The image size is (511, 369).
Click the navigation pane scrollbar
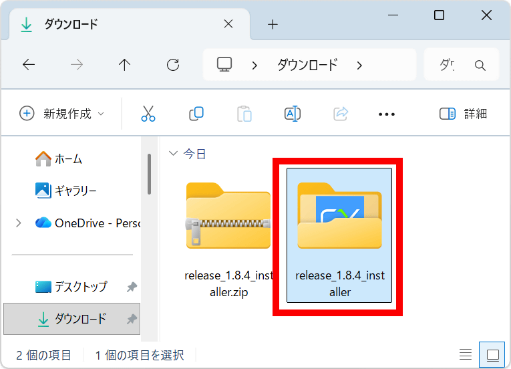coord(149,174)
